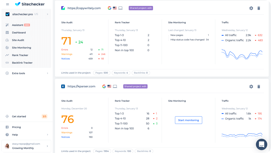The image size is (271, 153).
Task: Expand the Help submenu chevron
Action: 48,135
